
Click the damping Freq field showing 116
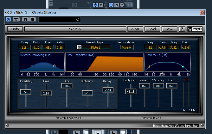(24, 47)
